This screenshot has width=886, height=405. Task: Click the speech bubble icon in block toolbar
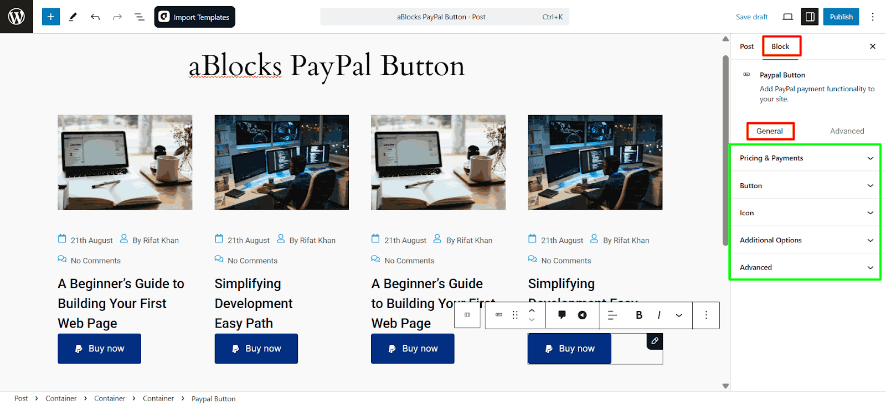(562, 315)
